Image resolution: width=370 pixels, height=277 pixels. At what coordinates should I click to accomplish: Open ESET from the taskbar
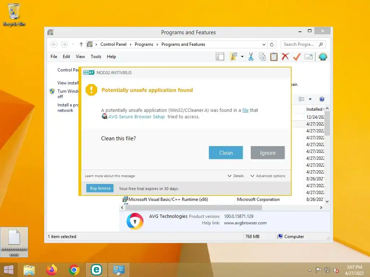[96, 270]
